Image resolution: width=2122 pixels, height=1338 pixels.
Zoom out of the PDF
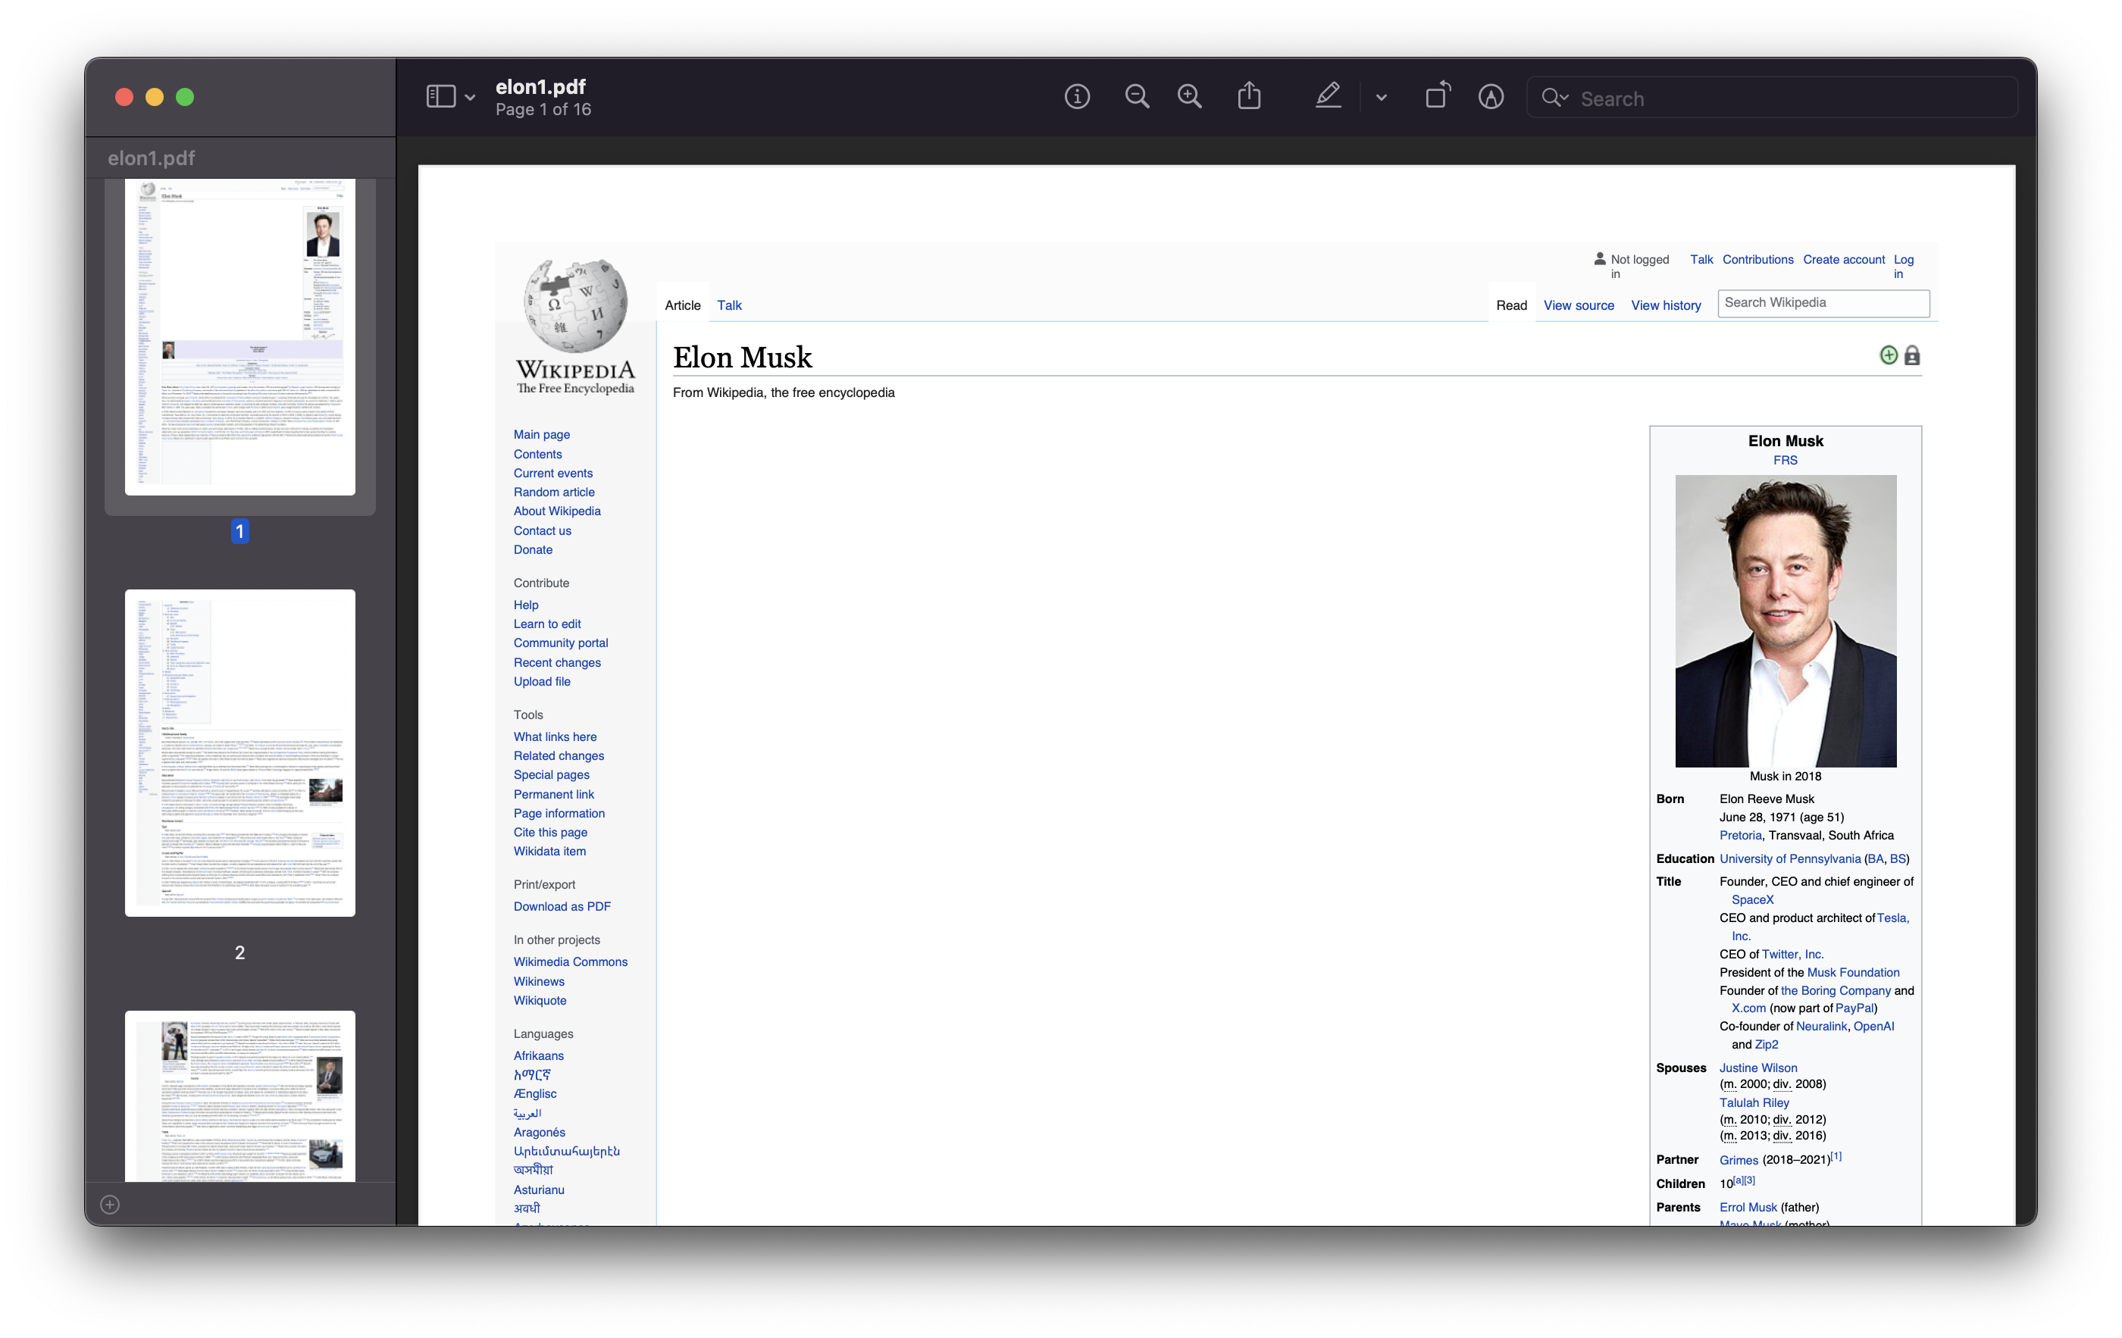point(1137,97)
